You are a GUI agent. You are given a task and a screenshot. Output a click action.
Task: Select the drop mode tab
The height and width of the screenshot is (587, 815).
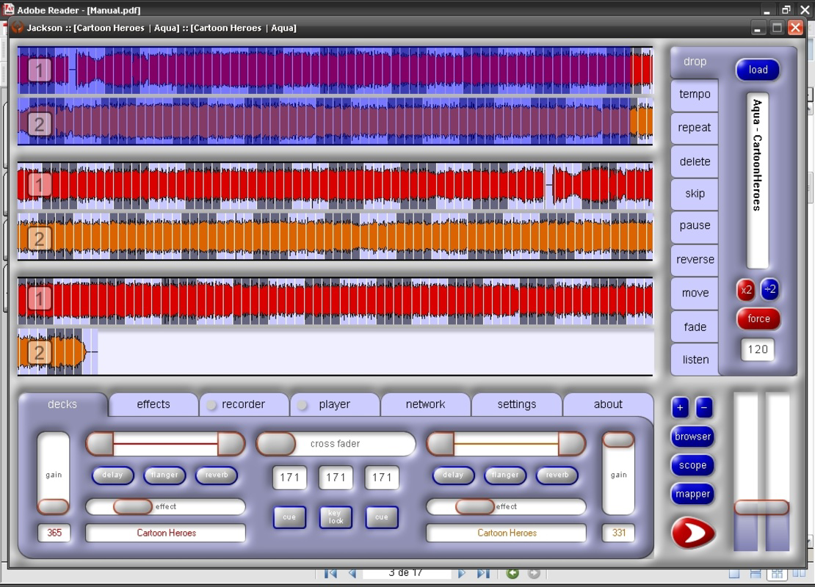tap(695, 62)
